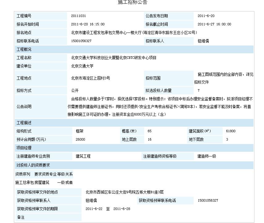Click the 公告发布日期 value 2011-6-20
Screen dimensions: 264x223
[206, 16]
